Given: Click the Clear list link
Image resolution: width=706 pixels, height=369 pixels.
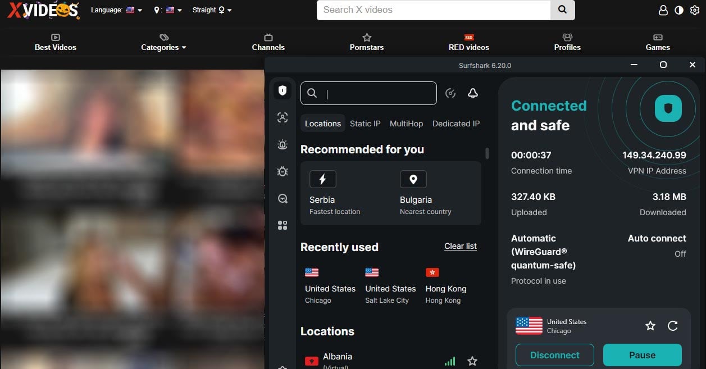Looking at the screenshot, I should [461, 246].
